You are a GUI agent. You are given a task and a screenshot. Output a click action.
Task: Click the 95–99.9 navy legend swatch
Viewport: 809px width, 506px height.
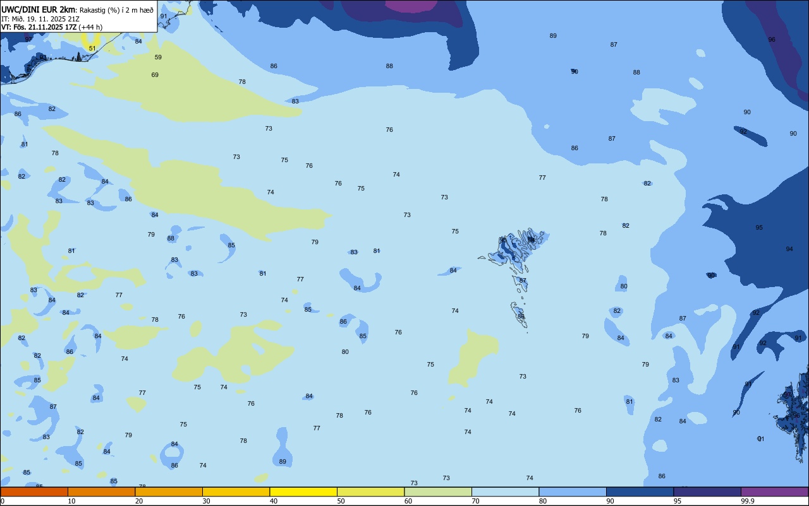coord(707,491)
